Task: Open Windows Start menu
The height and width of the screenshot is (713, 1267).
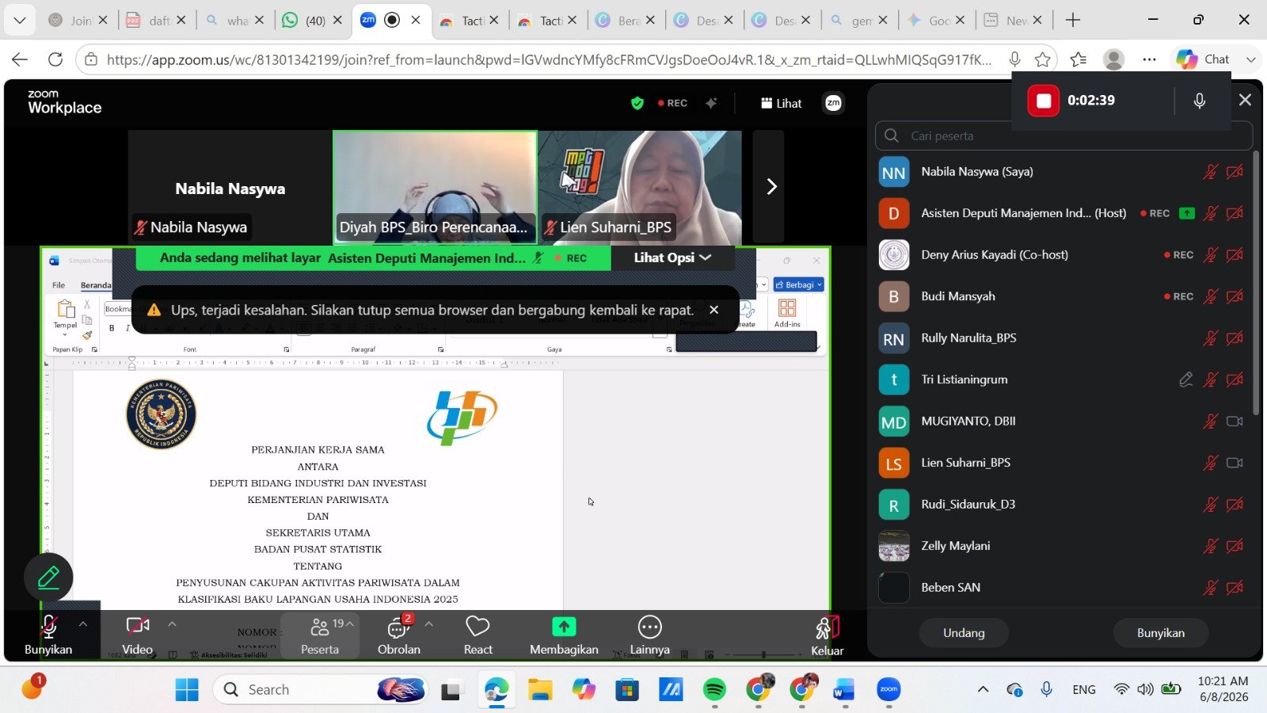Action: point(187,690)
